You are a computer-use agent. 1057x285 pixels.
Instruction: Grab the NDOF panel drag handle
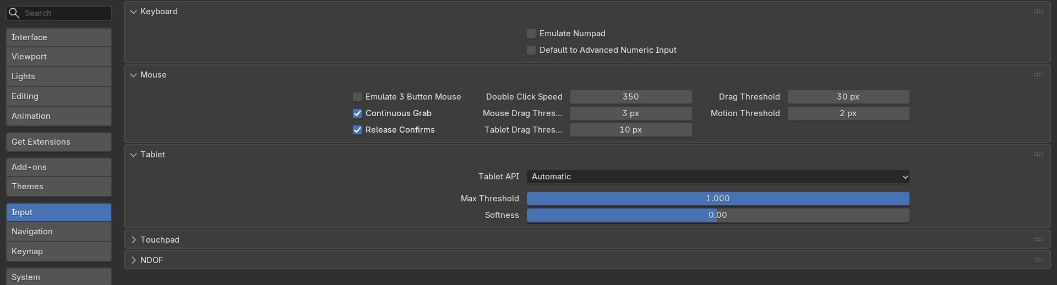click(x=1038, y=260)
